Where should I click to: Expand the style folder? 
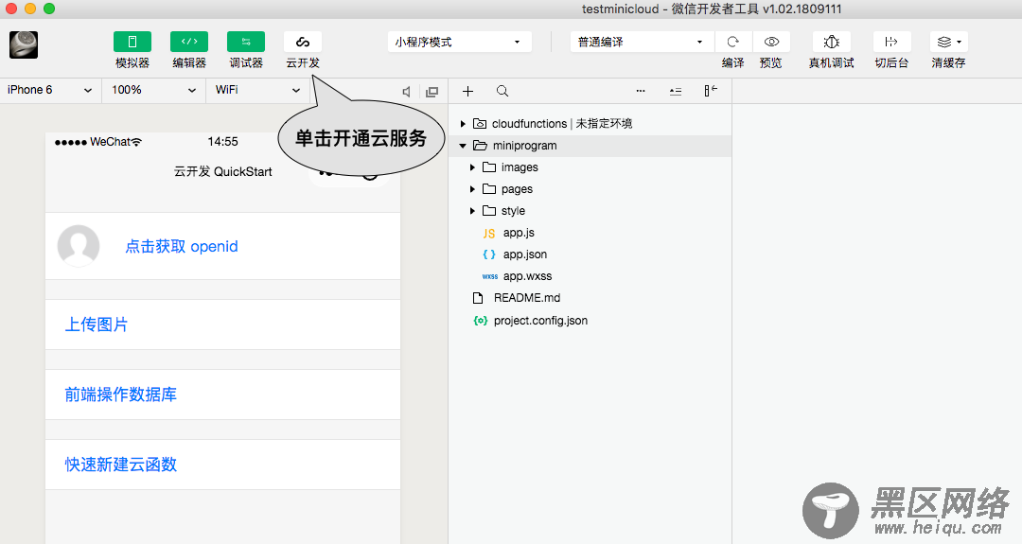[472, 211]
